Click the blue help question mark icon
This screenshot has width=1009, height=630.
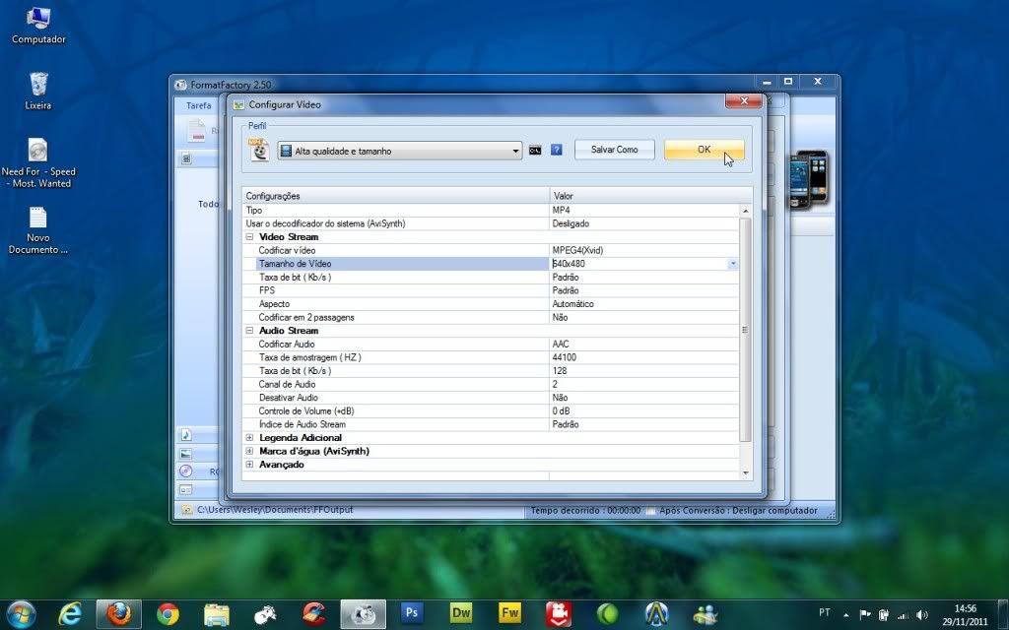(557, 150)
